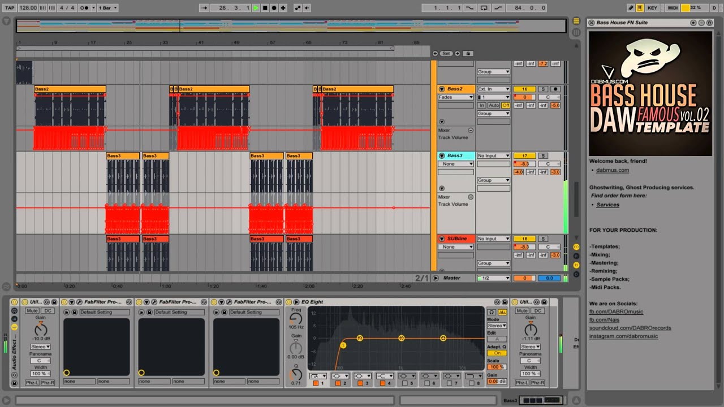Open the Services link in help panel
The width and height of the screenshot is (724, 407).
607,205
